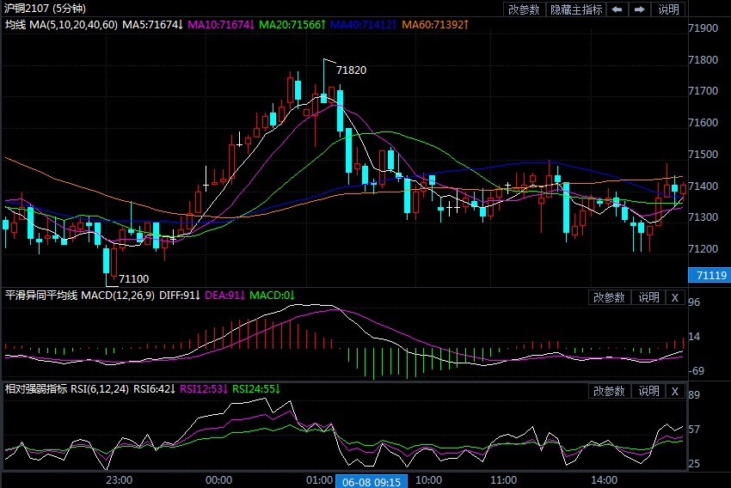Close the MACD indicator panel
This screenshot has height=488, width=731.
675,297
